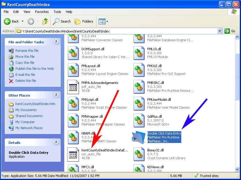Click Trusted sites status bar entry

point(206,176)
